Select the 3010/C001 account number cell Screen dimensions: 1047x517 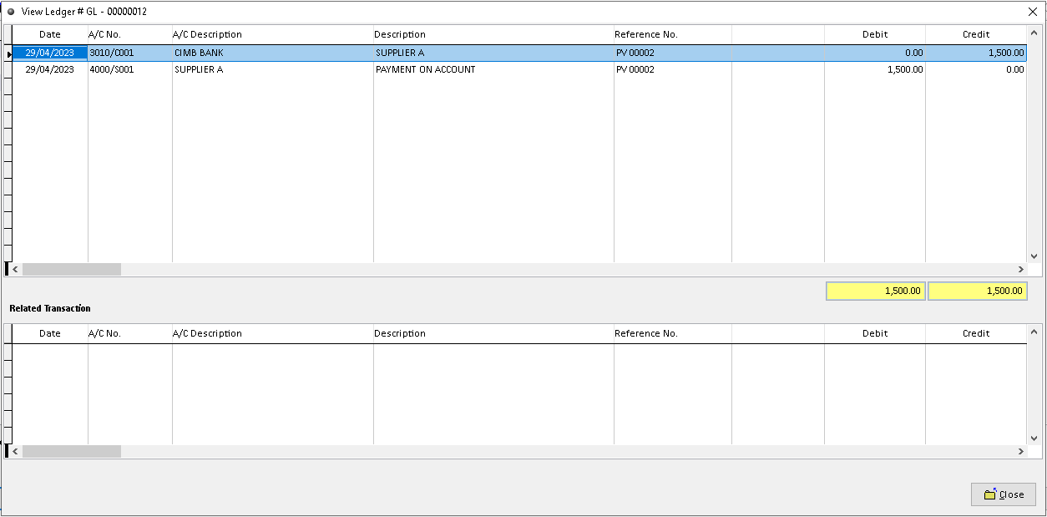130,53
